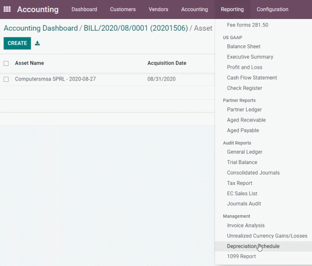Click the download export icon

38,43
